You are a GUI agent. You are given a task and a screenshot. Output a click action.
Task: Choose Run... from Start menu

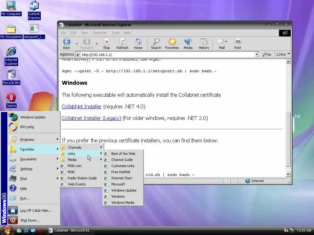pyautogui.click(x=34, y=198)
